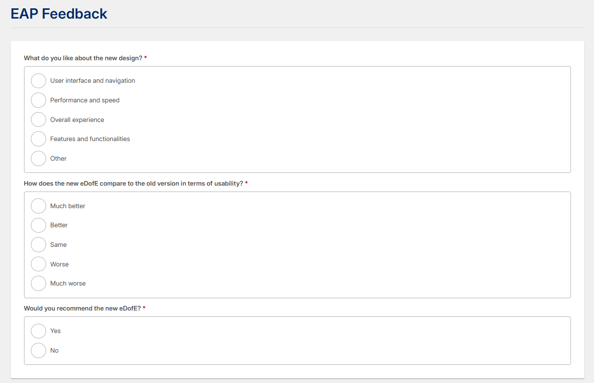Select 'User interface and navigation' radio option
This screenshot has height=383, width=594.
tap(38, 81)
